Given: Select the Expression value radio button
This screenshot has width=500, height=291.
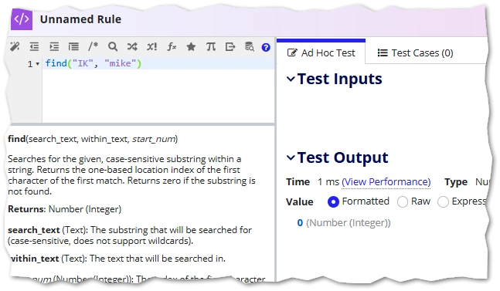Looking at the screenshot, I should click(444, 201).
